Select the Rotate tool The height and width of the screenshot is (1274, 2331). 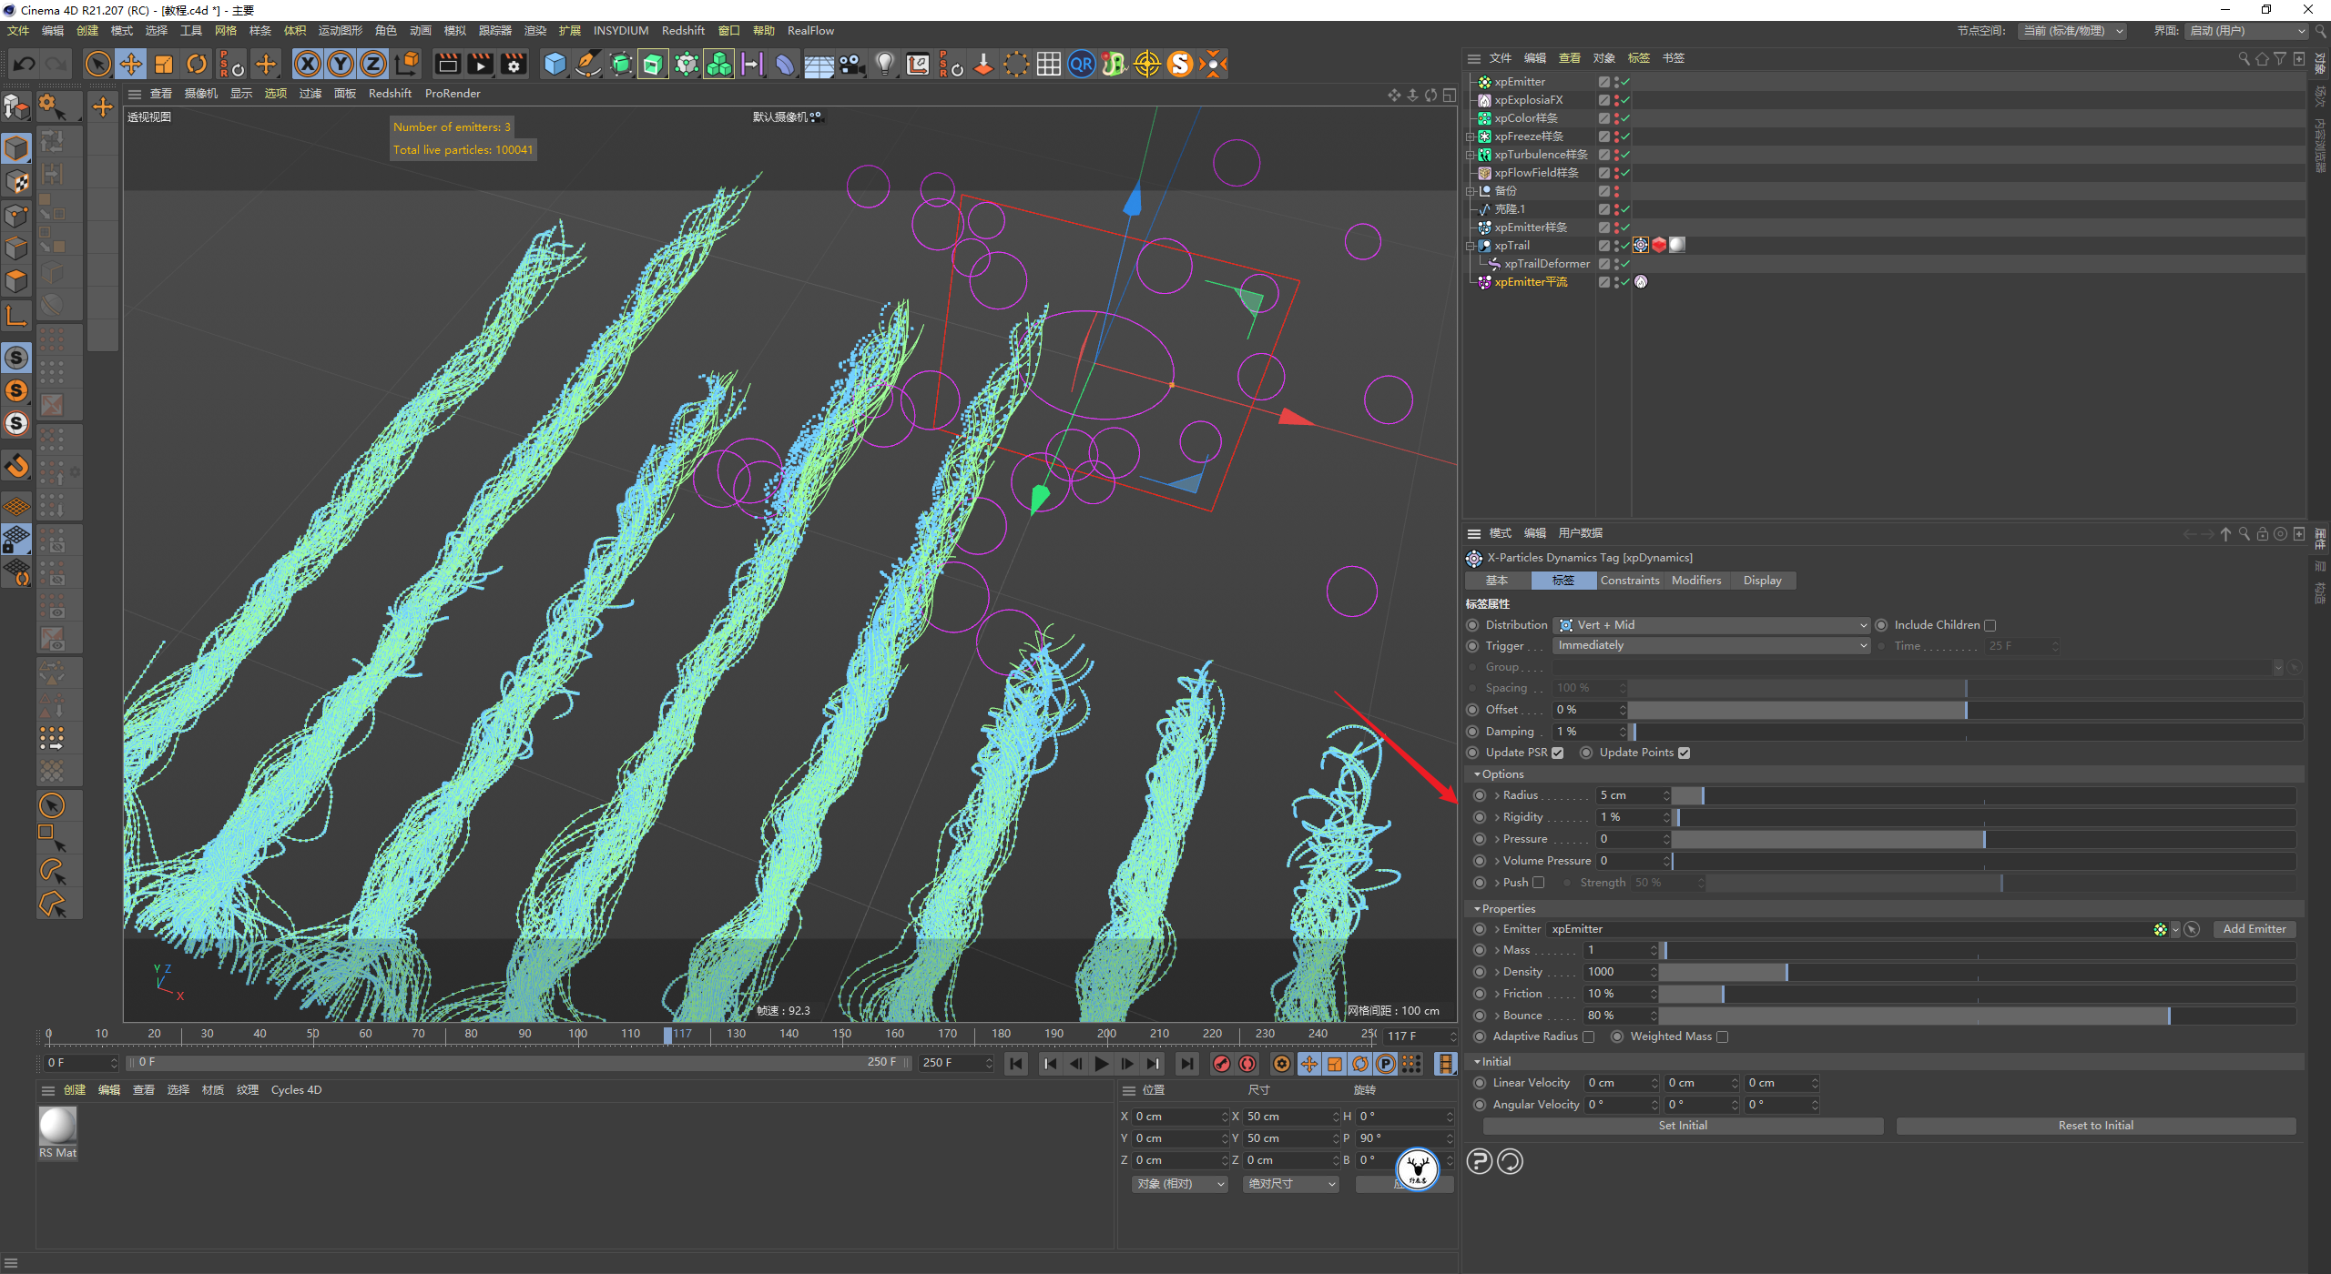(x=197, y=64)
